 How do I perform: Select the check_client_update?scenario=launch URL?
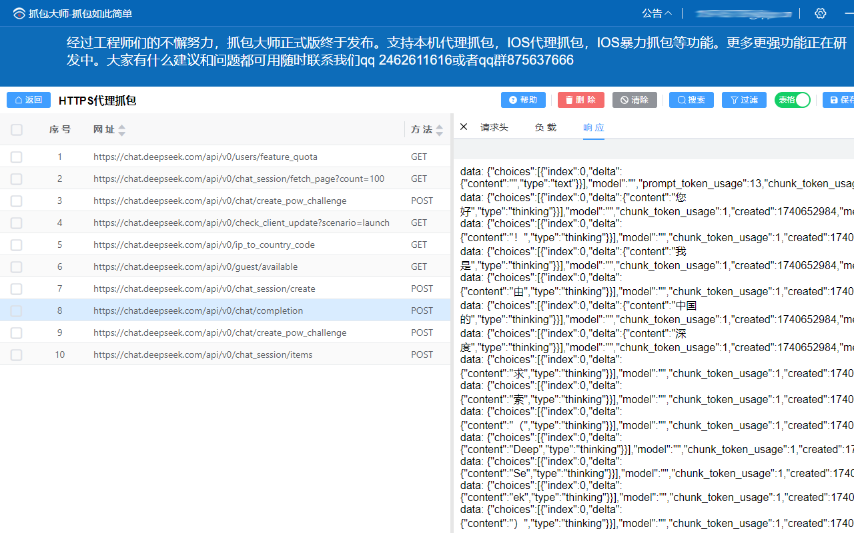click(242, 223)
